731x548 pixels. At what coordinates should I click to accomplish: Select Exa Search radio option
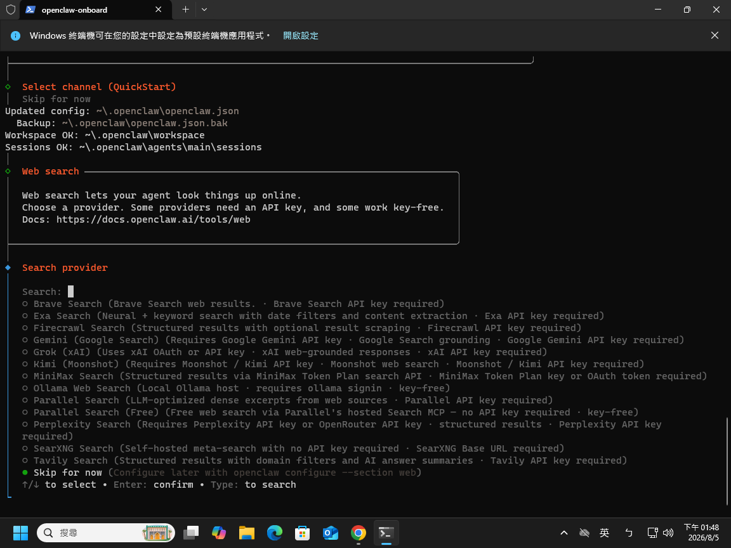tap(25, 316)
